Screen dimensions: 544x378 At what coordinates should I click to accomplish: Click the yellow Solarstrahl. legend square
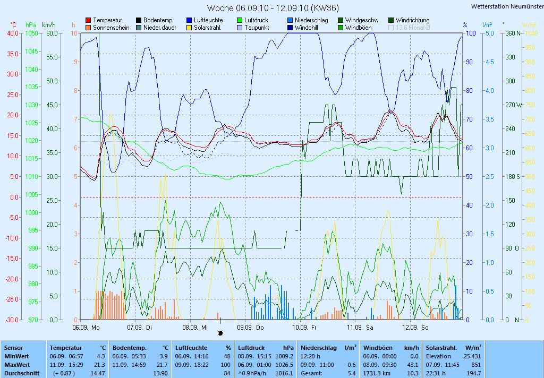click(x=189, y=28)
